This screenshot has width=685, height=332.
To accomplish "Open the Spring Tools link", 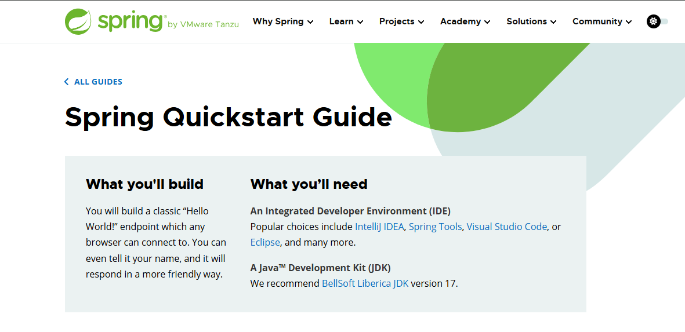I will [435, 227].
